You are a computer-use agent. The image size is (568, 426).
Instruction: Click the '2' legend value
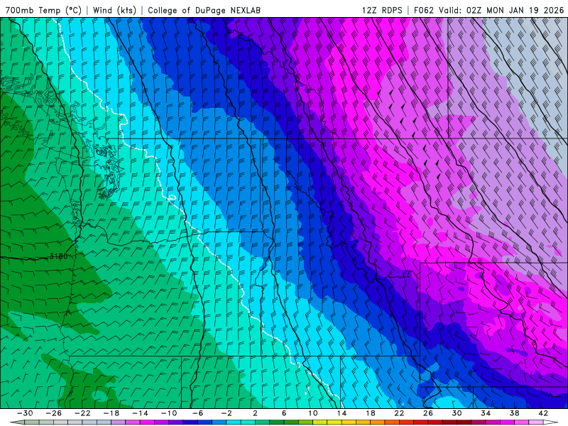pyautogui.click(x=255, y=413)
